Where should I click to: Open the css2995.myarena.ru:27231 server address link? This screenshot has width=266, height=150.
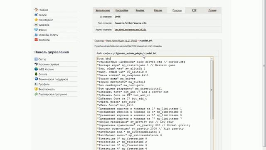131,30
